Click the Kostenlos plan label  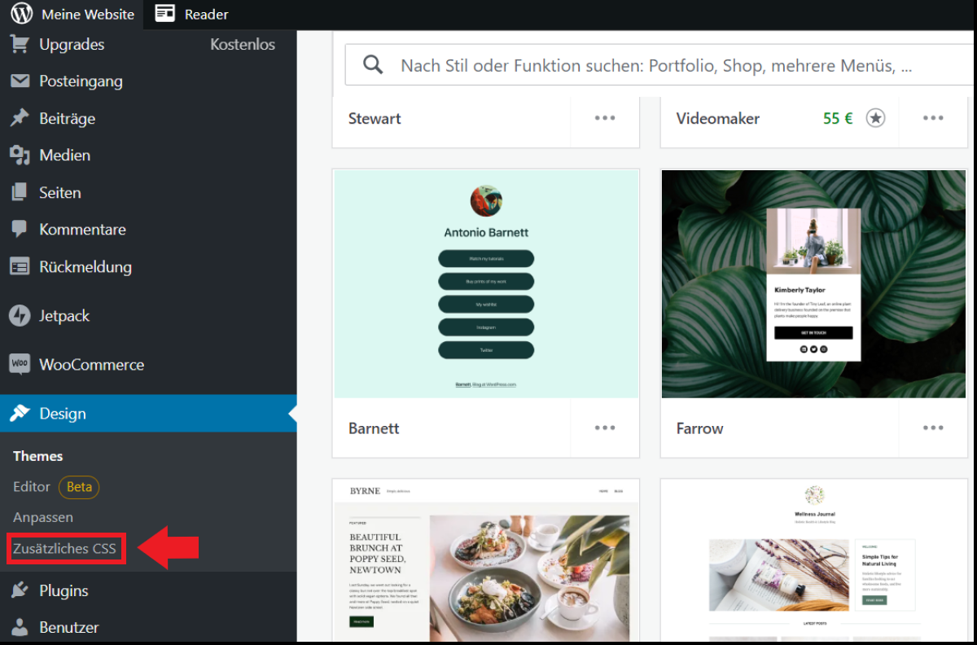click(x=243, y=45)
